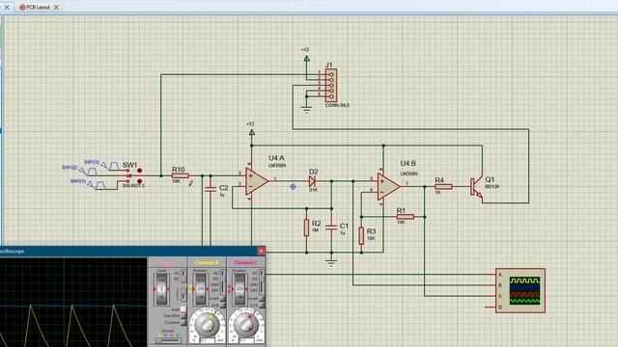Close the oscilloscope window
The height and width of the screenshot is (347, 618).
point(262,251)
